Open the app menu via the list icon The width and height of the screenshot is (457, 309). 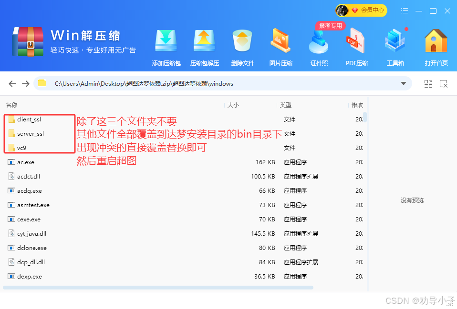(x=404, y=10)
